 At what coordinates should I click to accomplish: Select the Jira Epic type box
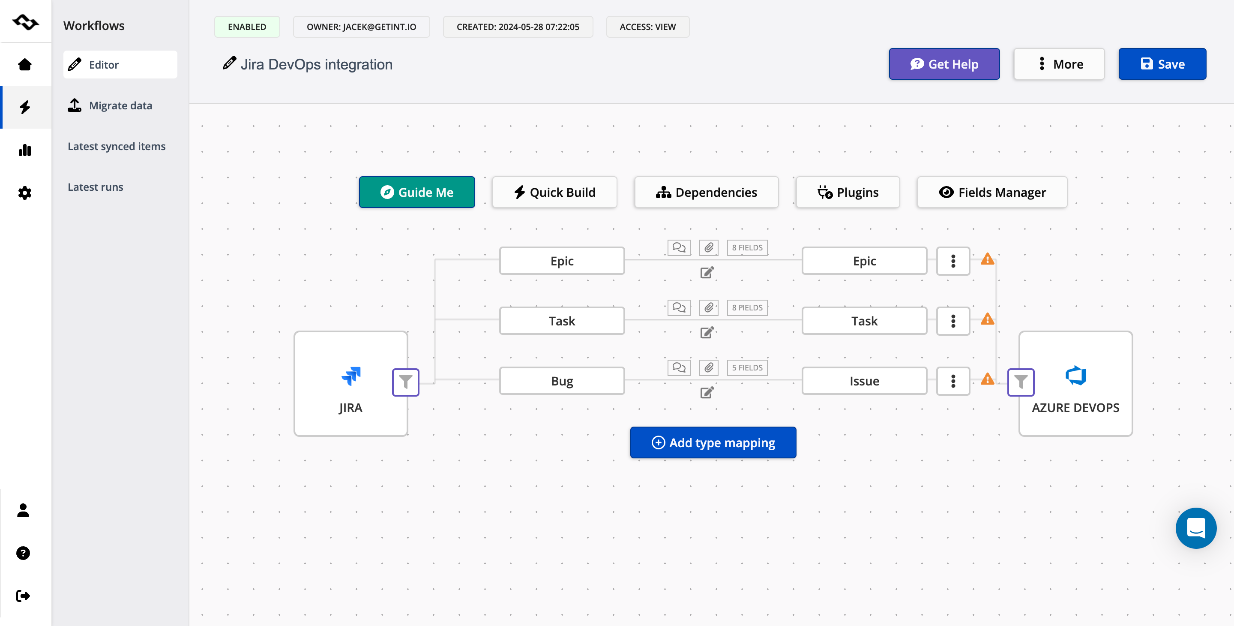coord(562,261)
